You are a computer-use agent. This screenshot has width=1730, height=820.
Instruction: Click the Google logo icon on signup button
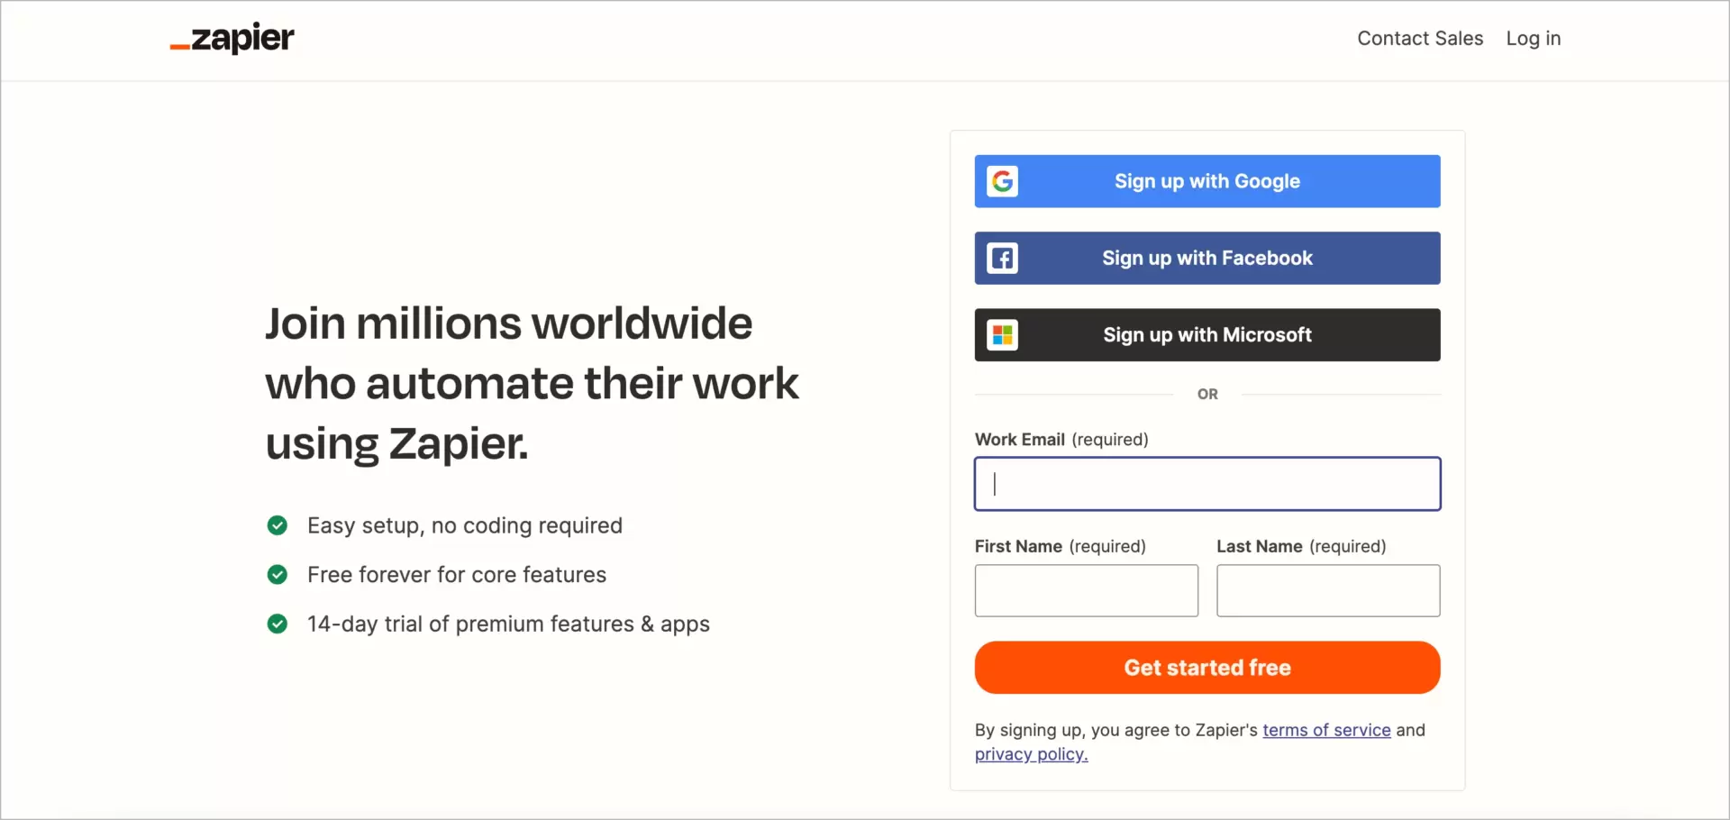pos(1003,180)
